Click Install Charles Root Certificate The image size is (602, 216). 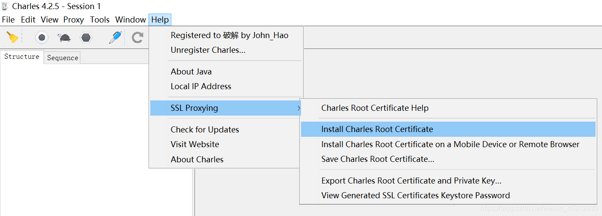point(448,129)
